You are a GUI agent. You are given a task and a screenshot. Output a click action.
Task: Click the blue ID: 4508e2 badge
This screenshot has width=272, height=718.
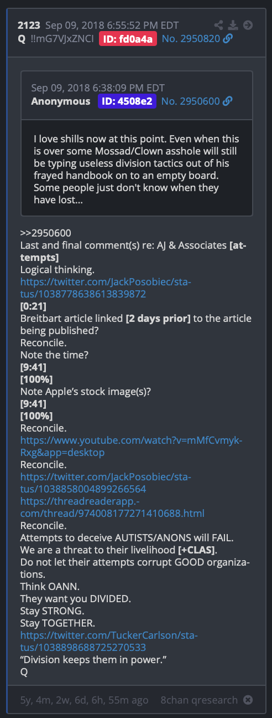tap(127, 101)
